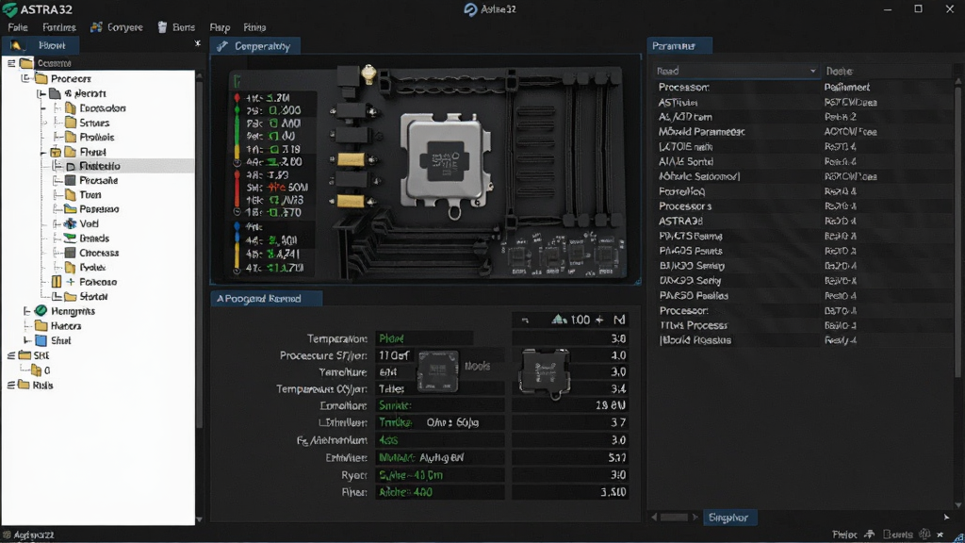Select the highlighted Fhatedio tree item
Image resolution: width=965 pixels, height=543 pixels.
[x=120, y=166]
